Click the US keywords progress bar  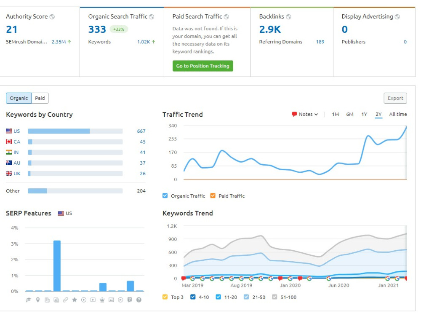click(x=75, y=131)
